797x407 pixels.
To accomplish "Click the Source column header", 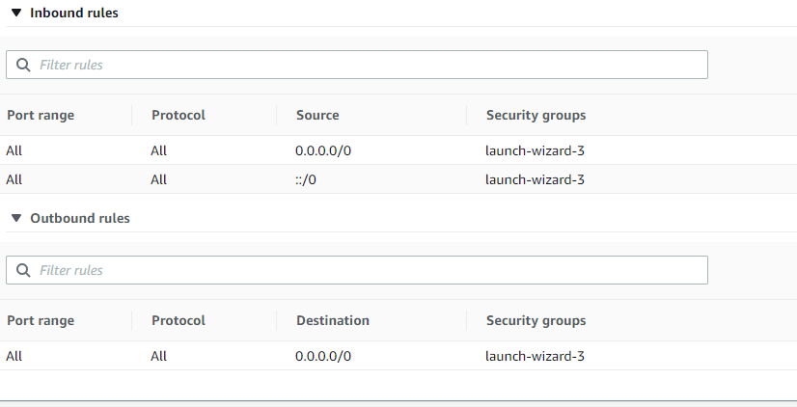I will (x=317, y=116).
